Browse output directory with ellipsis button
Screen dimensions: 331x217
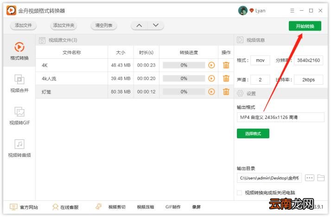coord(310,178)
